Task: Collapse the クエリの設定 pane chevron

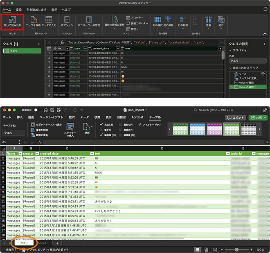Action: tap(265, 44)
